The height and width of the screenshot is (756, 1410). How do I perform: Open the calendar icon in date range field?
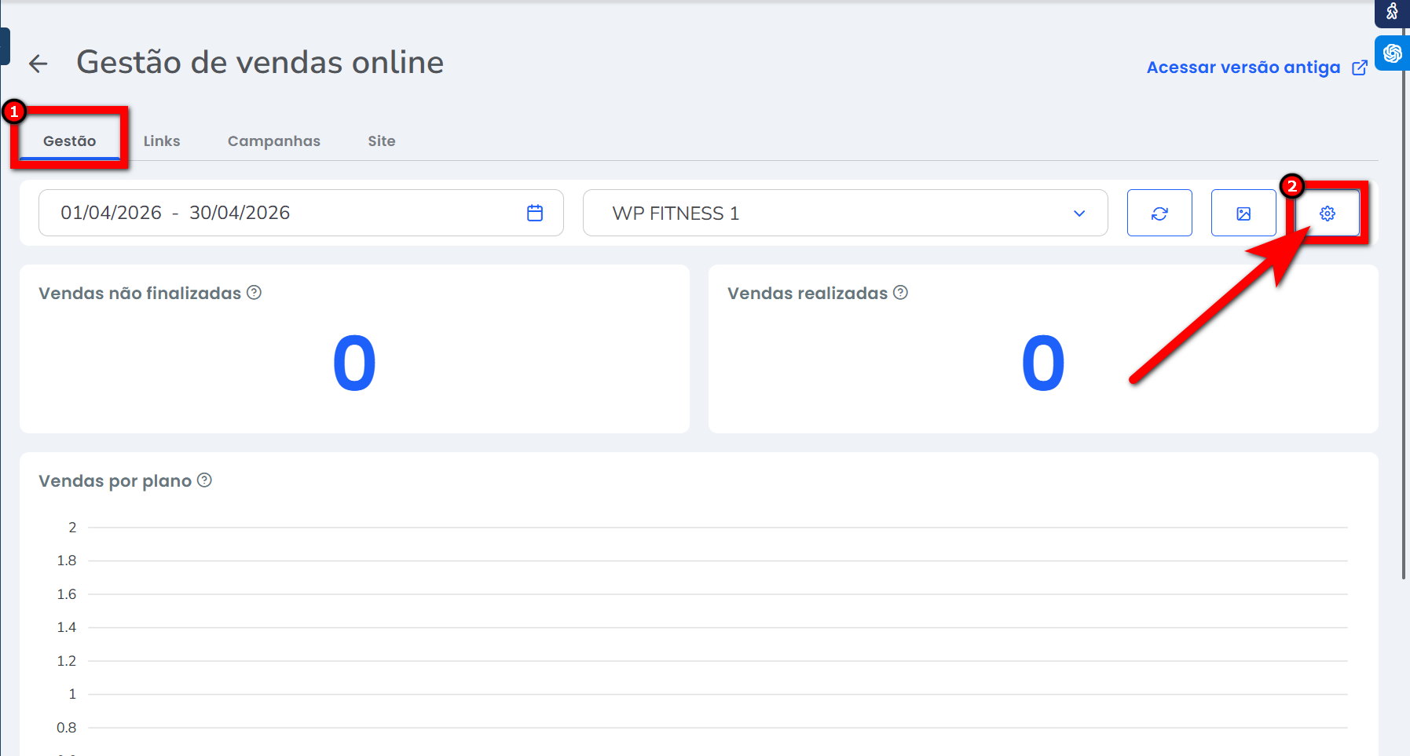(x=535, y=213)
